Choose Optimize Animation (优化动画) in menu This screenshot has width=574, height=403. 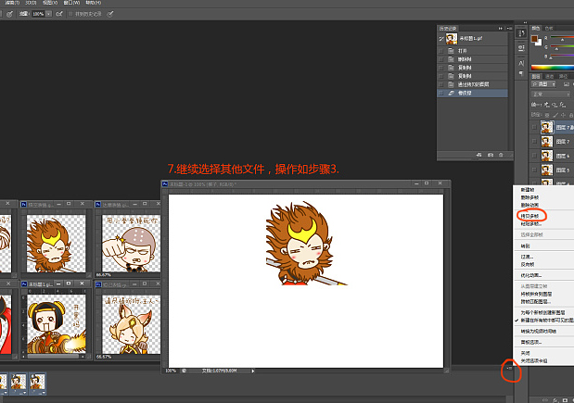tap(531, 275)
